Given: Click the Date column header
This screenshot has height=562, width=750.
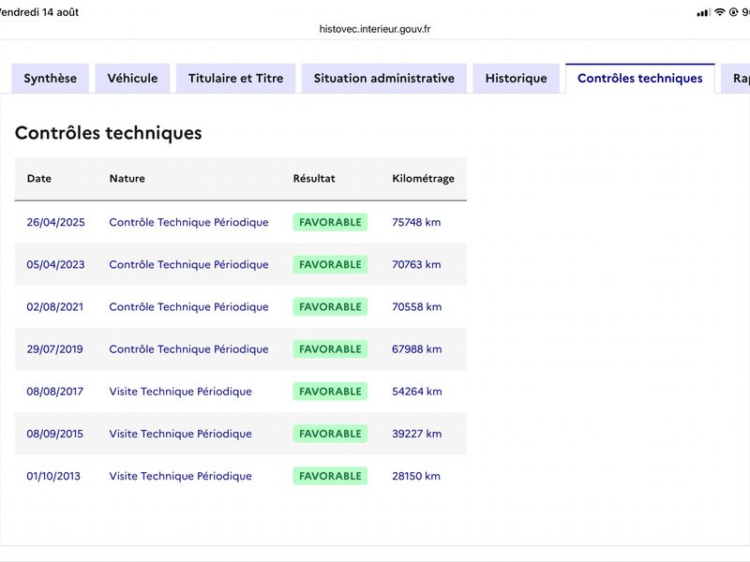Looking at the screenshot, I should click(x=39, y=178).
